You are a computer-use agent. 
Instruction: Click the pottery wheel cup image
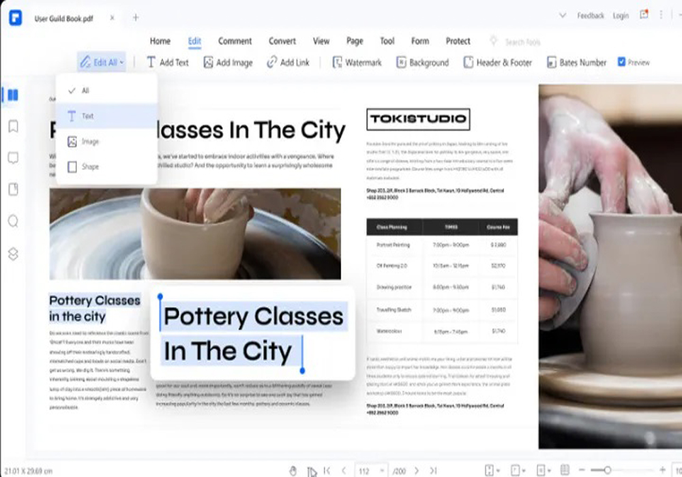click(195, 234)
